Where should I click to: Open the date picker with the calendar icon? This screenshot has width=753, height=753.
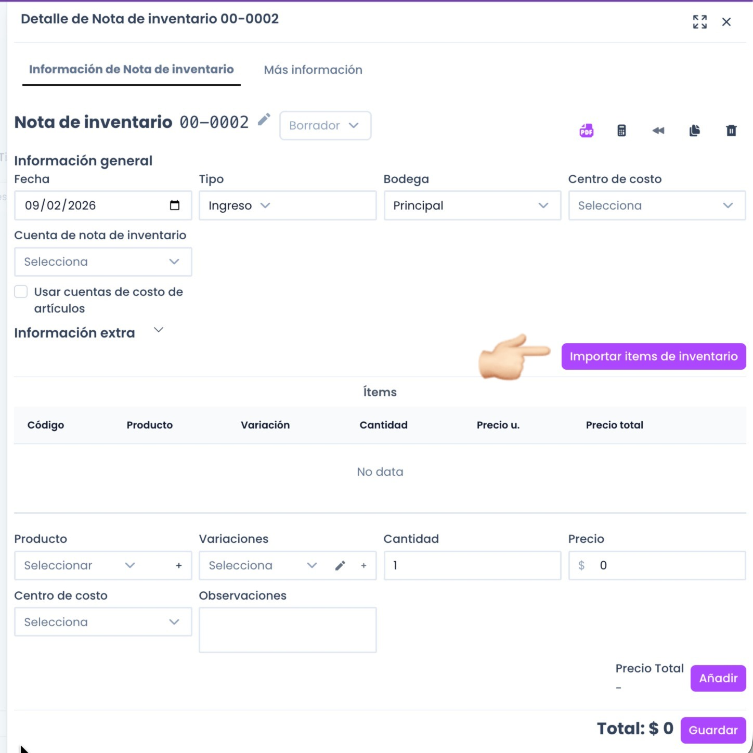point(175,205)
